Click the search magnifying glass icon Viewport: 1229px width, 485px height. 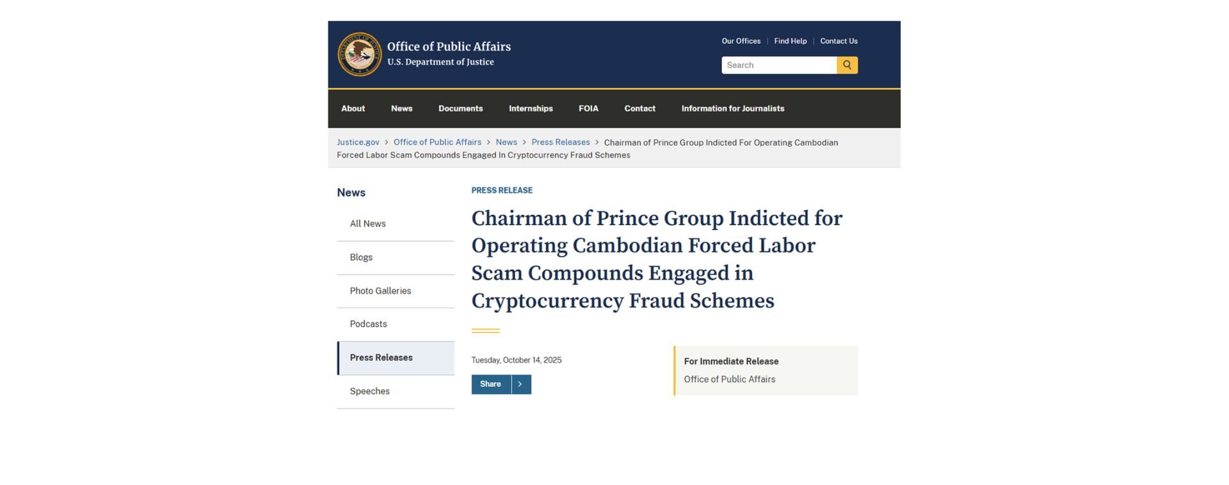click(847, 65)
